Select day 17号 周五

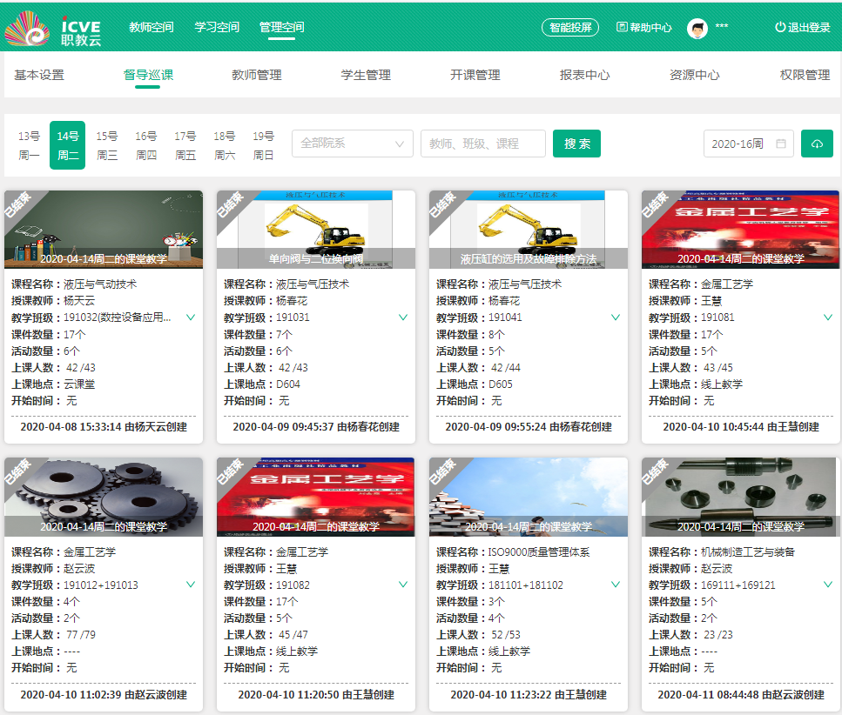[185, 145]
